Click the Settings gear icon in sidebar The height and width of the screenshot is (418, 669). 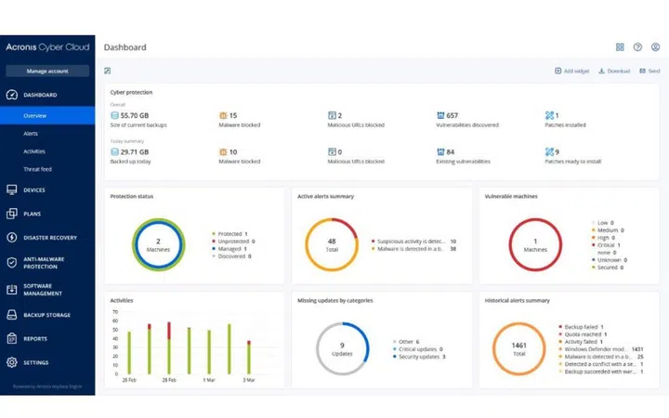click(x=12, y=362)
